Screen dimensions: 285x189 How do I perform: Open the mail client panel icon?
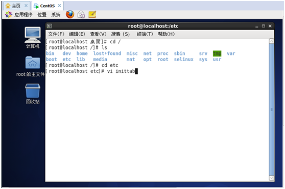pos(81,14)
